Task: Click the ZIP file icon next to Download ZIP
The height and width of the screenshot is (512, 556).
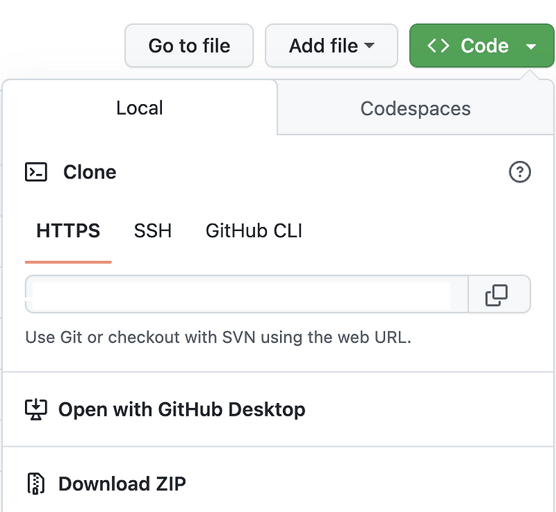Action: click(35, 484)
